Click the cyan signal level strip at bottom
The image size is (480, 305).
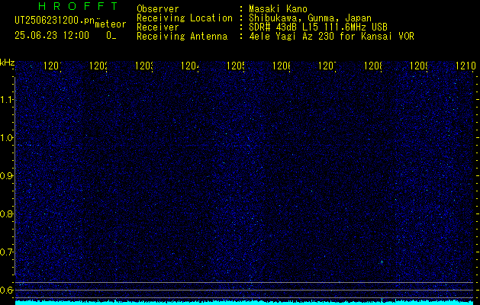(x=244, y=303)
